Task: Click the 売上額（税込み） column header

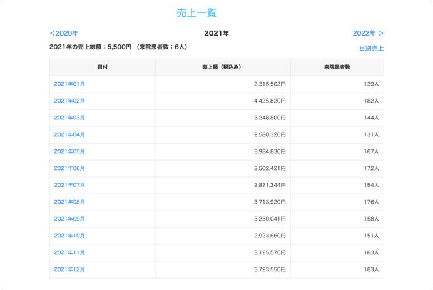Action: tap(223, 67)
